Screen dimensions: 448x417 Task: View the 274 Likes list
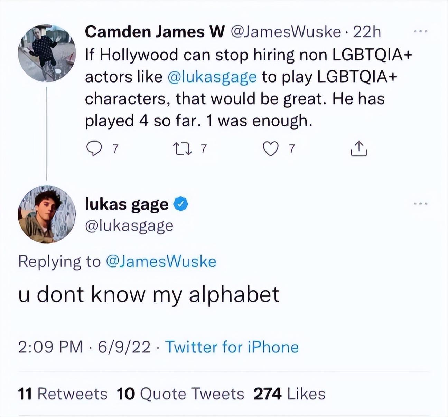click(289, 394)
